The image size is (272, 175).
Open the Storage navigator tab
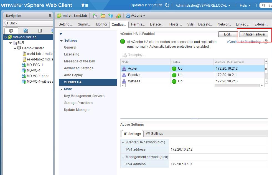pyautogui.click(x=40, y=31)
